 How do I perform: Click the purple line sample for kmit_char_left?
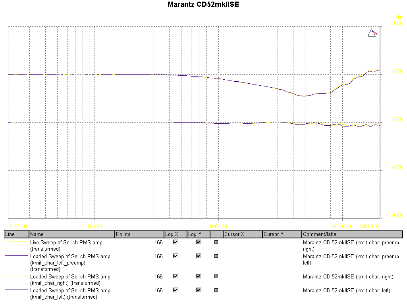point(16,290)
